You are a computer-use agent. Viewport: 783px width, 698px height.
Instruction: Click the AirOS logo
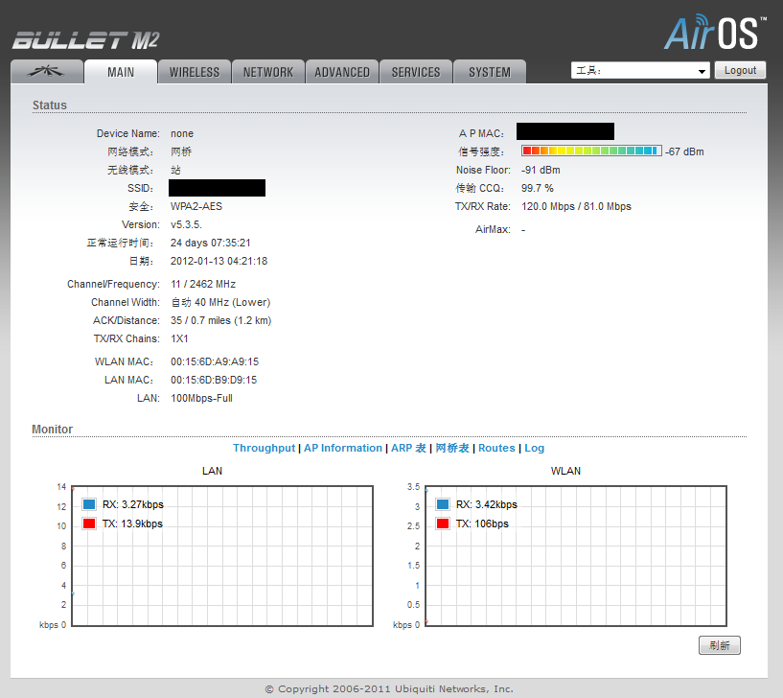click(x=715, y=32)
